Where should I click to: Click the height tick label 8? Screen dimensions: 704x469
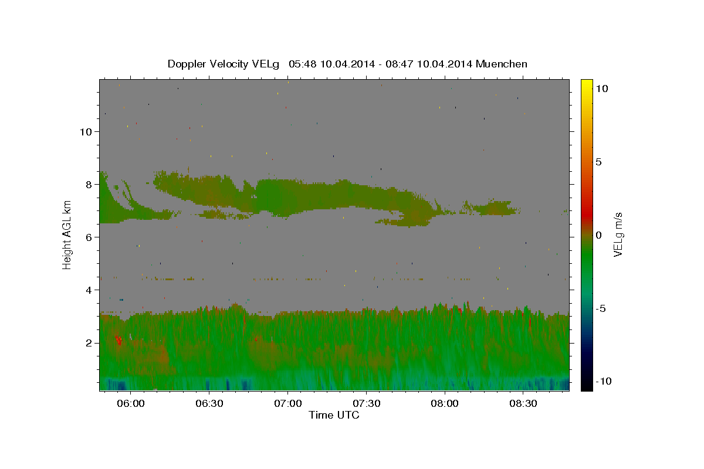tap(90, 184)
